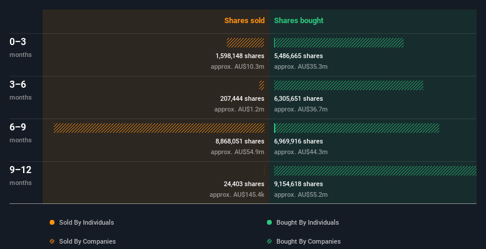
Task: Select the long orange sold bar for 6–9 months
Action: pos(159,128)
